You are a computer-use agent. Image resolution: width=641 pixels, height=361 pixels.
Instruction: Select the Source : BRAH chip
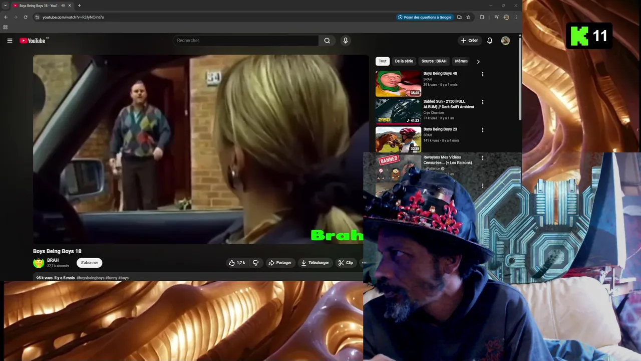point(434,61)
